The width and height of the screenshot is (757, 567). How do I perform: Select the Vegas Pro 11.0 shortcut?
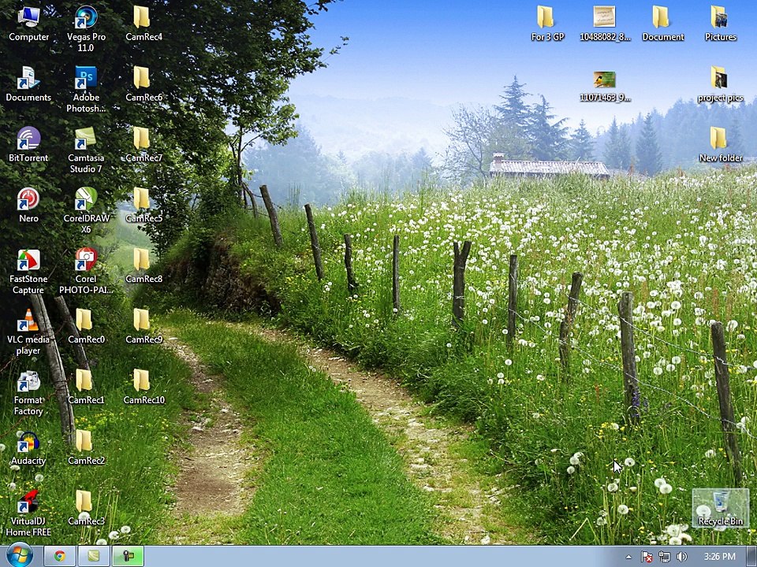pyautogui.click(x=86, y=29)
